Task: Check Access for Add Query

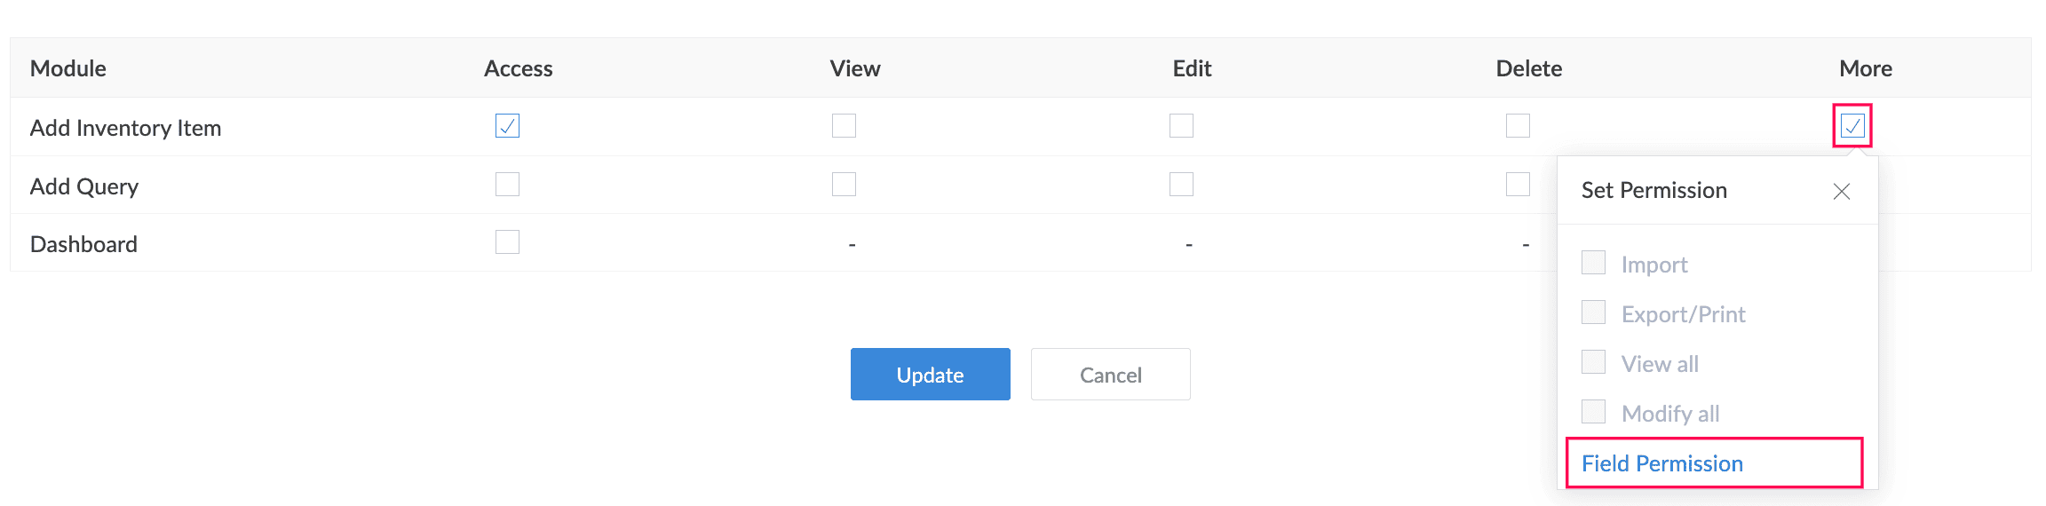Action: [x=507, y=185]
